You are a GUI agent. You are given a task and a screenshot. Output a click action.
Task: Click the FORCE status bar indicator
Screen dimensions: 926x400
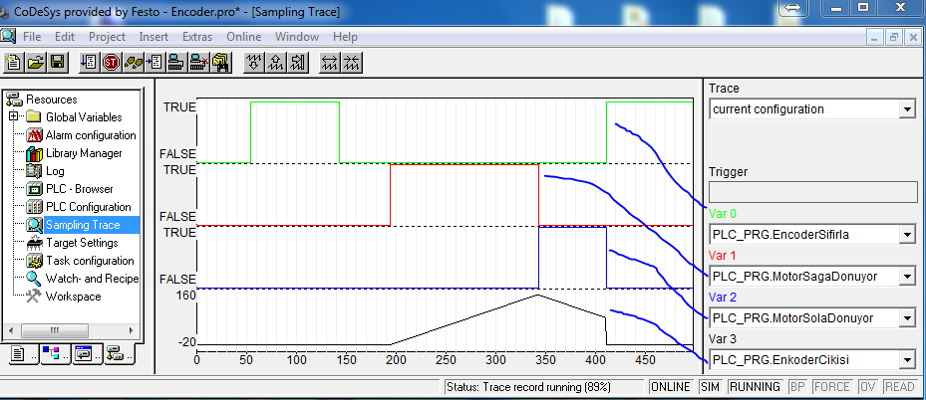(831, 387)
